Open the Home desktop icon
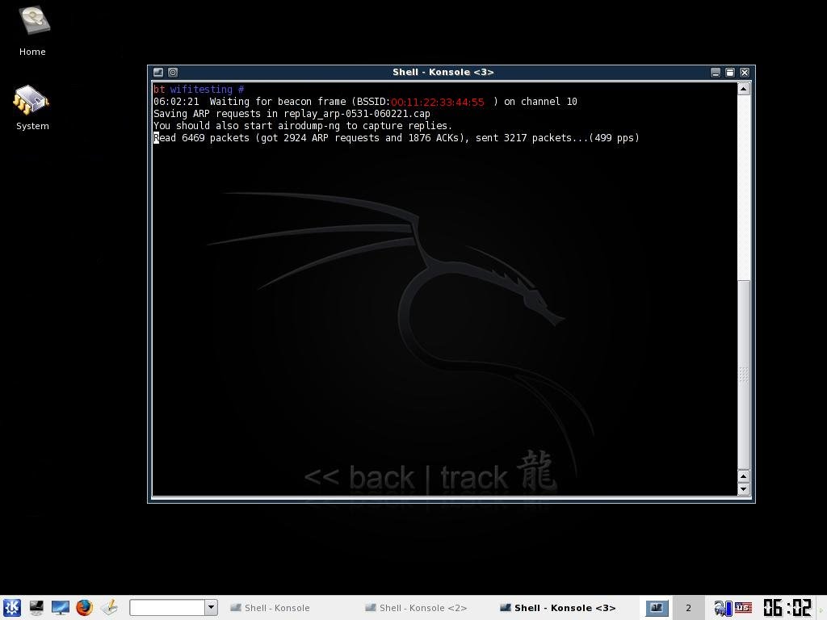Image resolution: width=827 pixels, height=620 pixels. click(32, 23)
